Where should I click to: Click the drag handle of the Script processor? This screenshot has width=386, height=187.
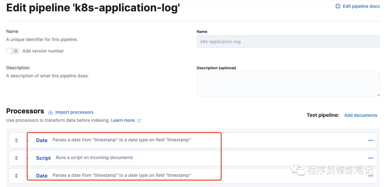tap(16, 158)
